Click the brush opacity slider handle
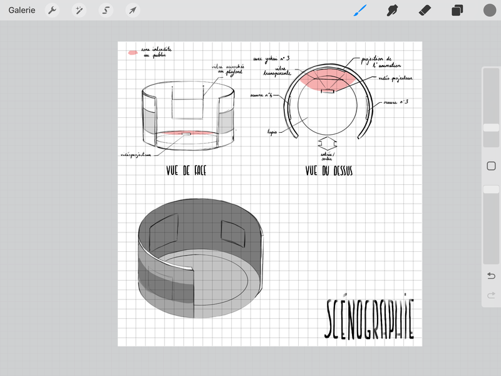Viewport: 501px width, 376px height. pyautogui.click(x=491, y=189)
